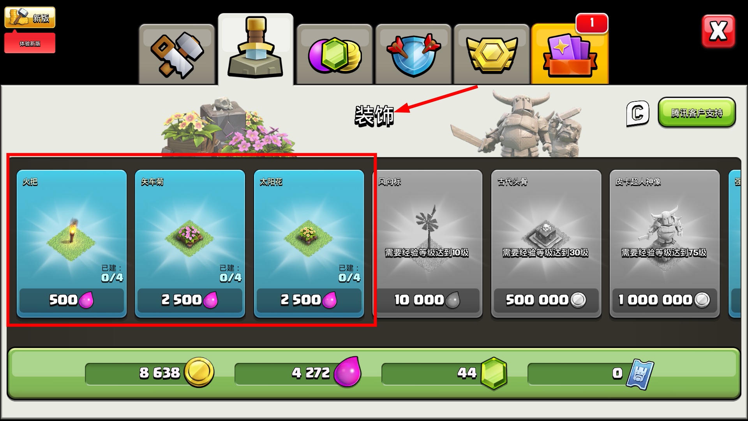Click the gold coin icon in resource bar
Image resolution: width=748 pixels, height=421 pixels.
199,372
